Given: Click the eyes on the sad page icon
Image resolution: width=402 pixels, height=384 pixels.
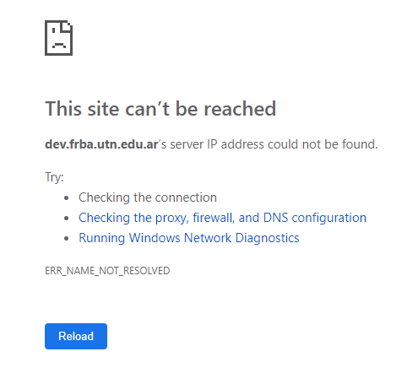Looking at the screenshot, I should tap(59, 30).
